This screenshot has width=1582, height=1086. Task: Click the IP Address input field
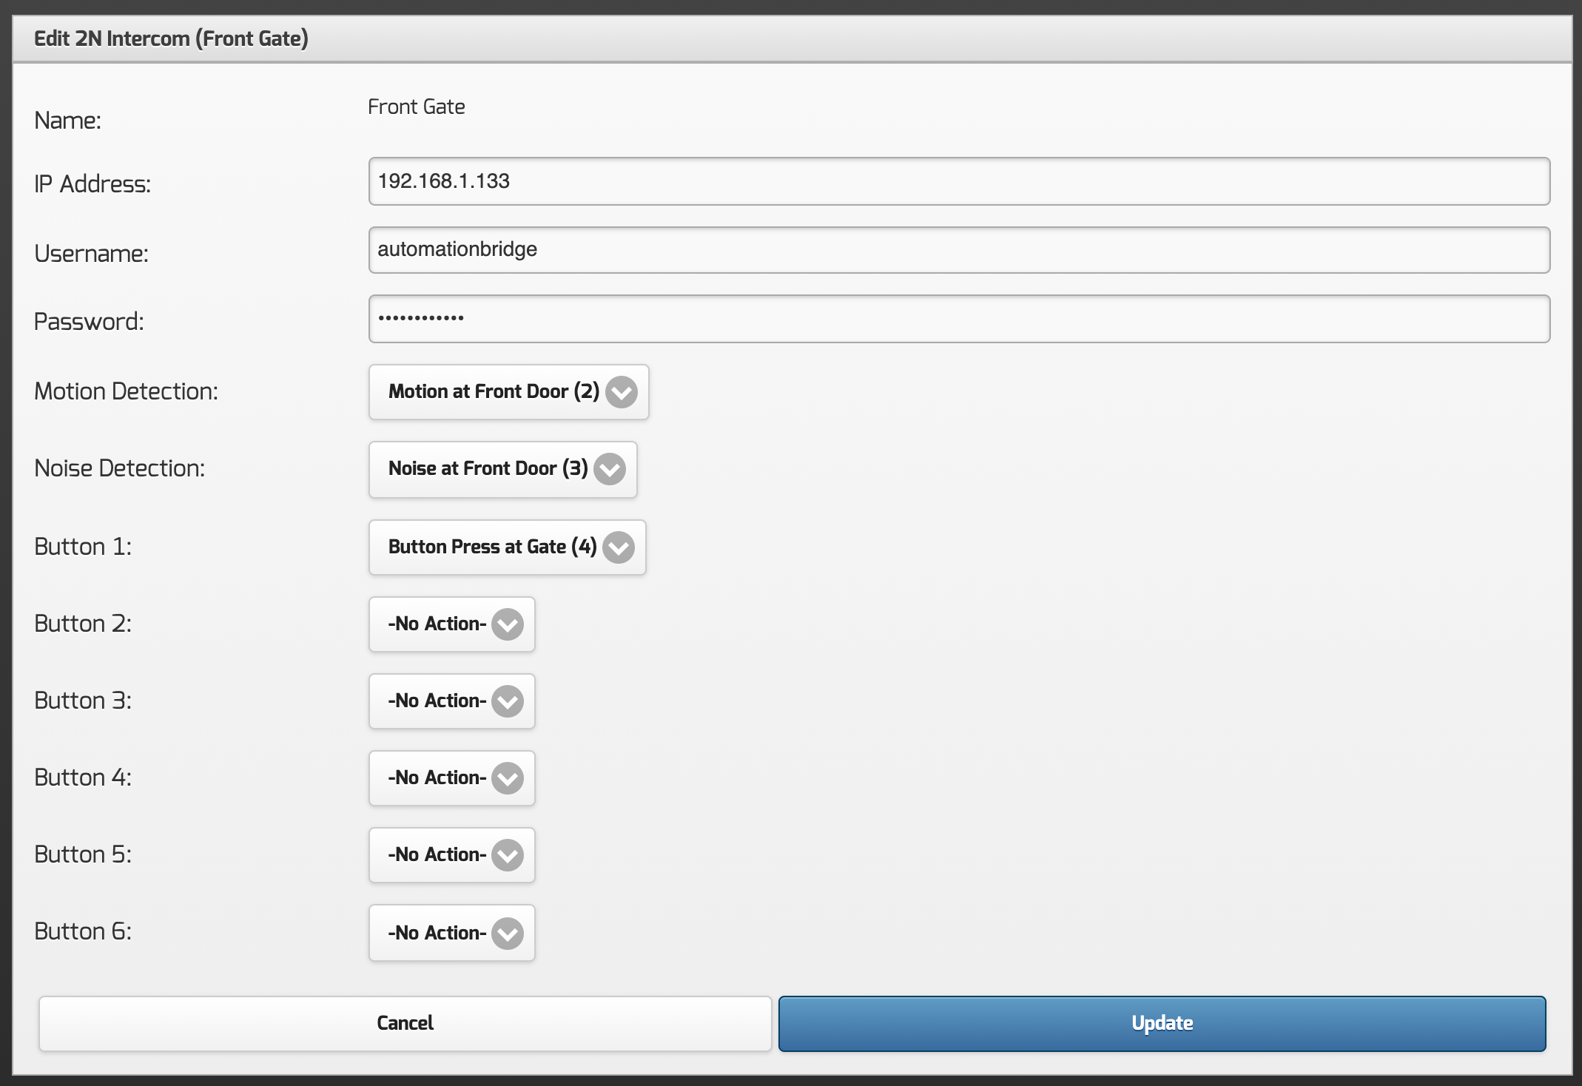(958, 181)
